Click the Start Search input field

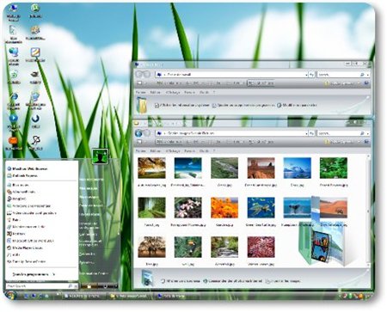coord(37,286)
